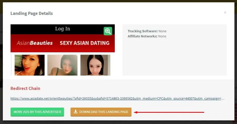Click the Landing Page Details title

point(32,13)
